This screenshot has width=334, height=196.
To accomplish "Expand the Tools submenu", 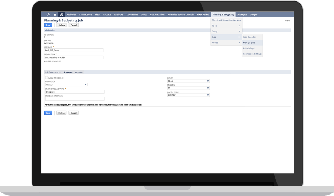I will (x=226, y=26).
